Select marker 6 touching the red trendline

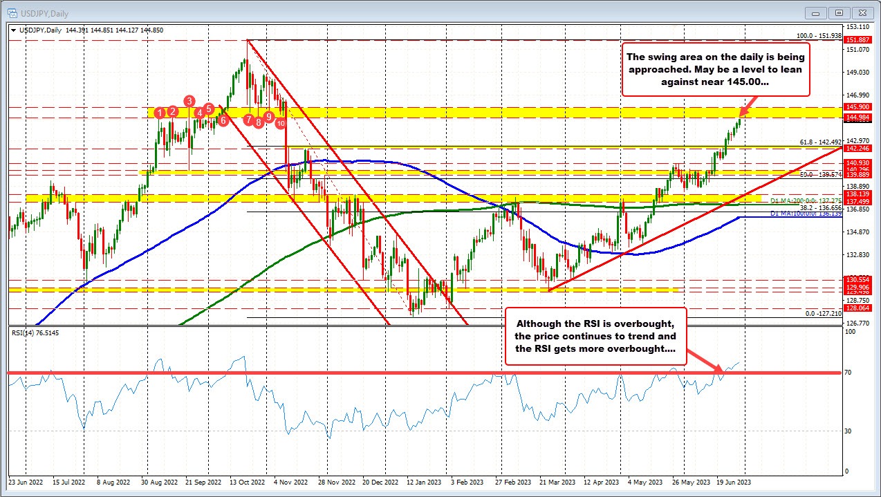[x=223, y=120]
